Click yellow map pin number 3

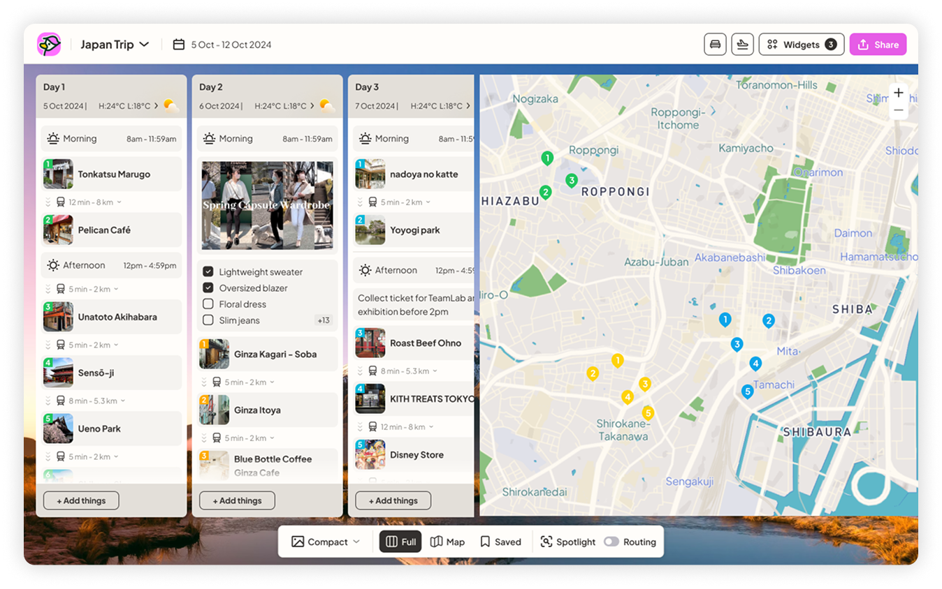click(645, 384)
